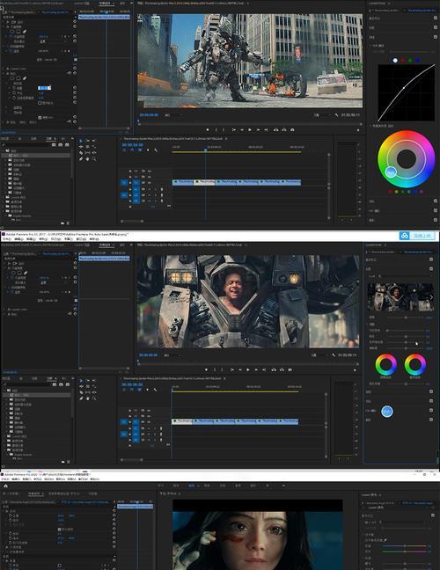440x570 pixels.
Task: Toggle bottom section checkbox in top Lumetri panel
Action: (x=436, y=220)
